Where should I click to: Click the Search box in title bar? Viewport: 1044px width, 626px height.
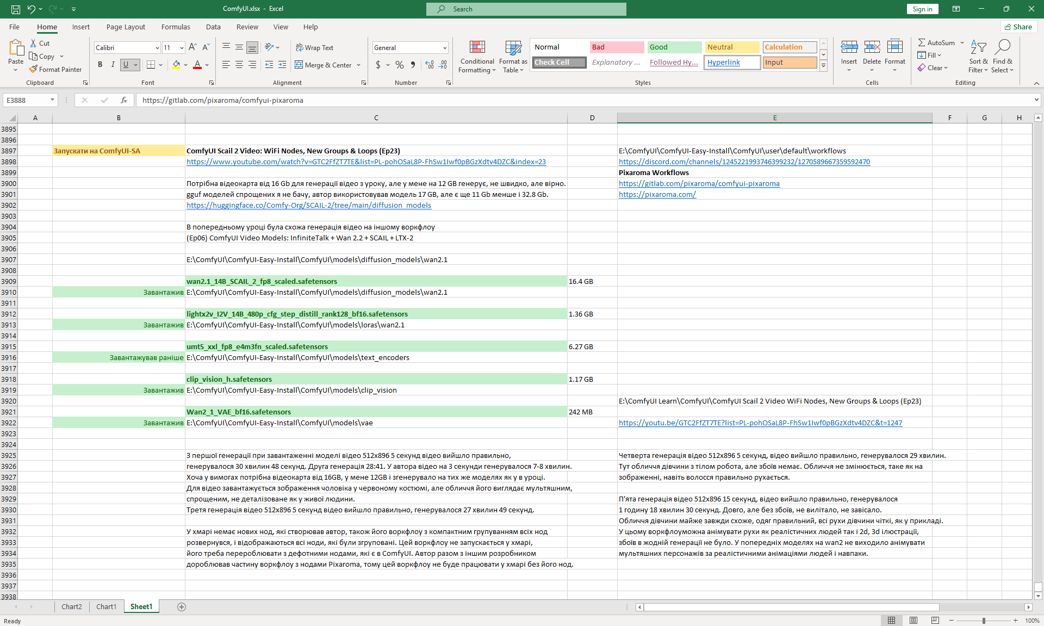(526, 9)
